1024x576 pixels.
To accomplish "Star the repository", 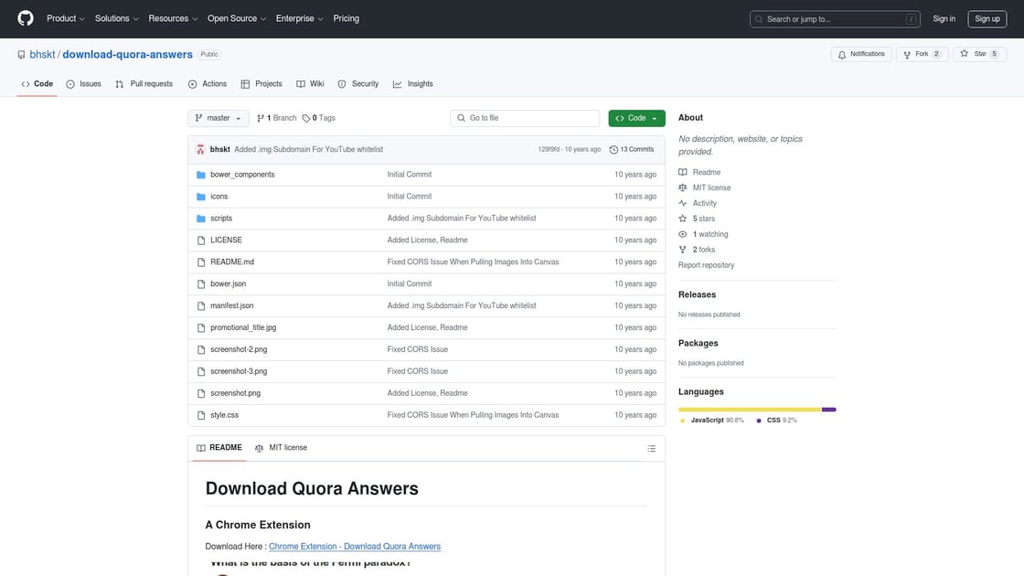I will point(979,54).
